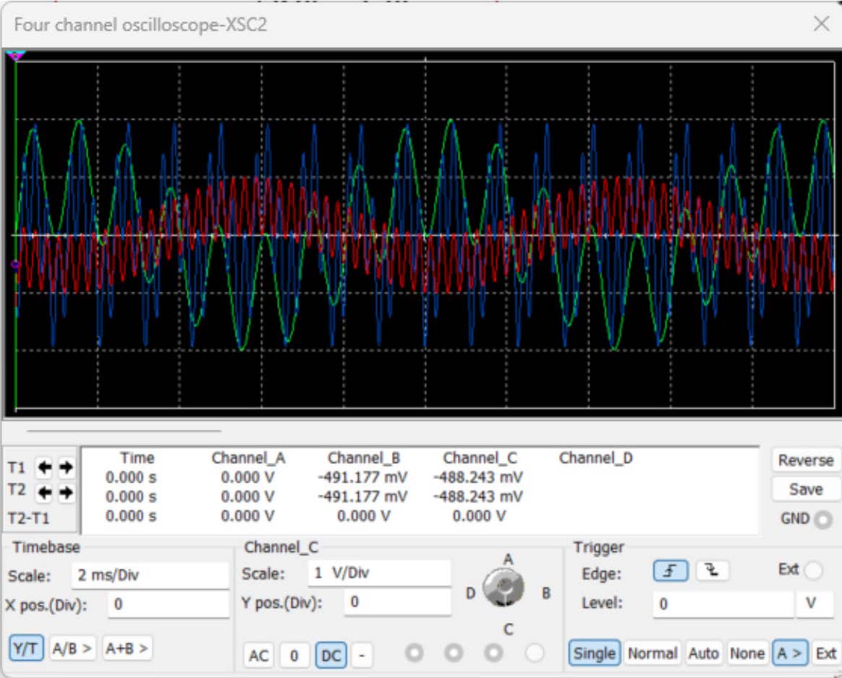Click the Reverse button
This screenshot has height=678, width=842.
805,460
